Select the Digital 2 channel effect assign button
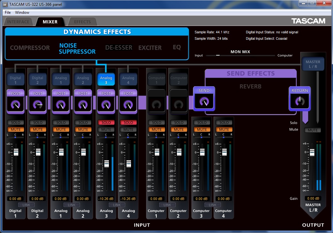Viewport: 333px width, 233px height. pyautogui.click(x=37, y=80)
